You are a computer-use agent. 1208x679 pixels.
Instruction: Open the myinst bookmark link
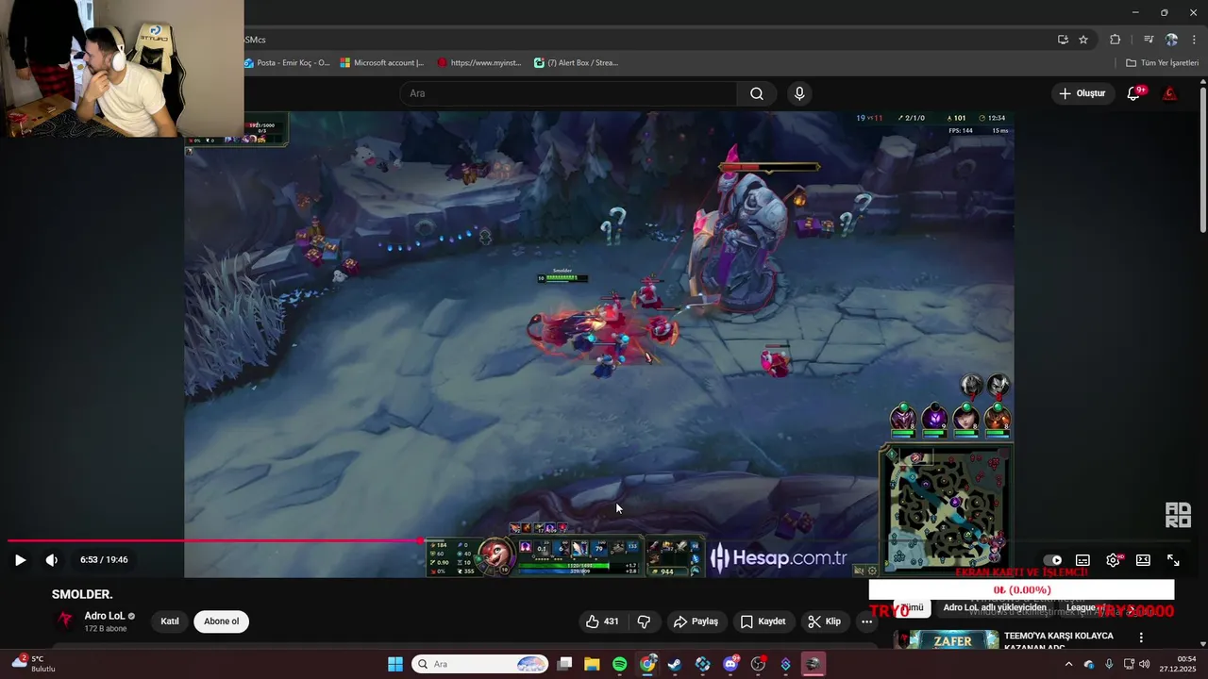(479, 63)
